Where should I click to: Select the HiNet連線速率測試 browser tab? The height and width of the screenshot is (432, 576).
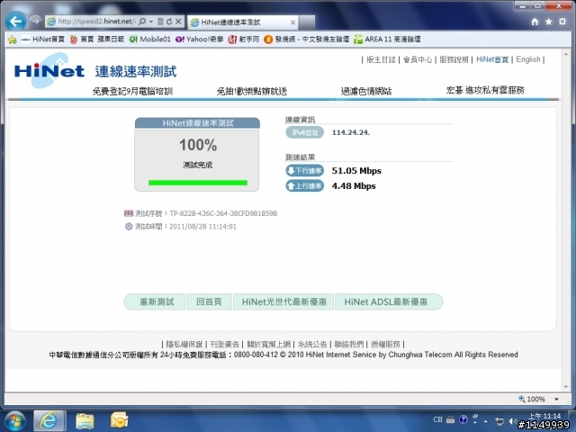pos(242,22)
